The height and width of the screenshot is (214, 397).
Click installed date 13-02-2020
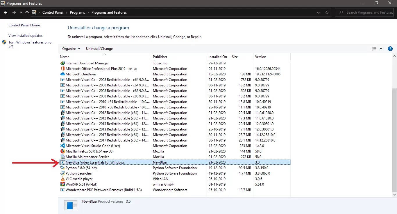(x=217, y=146)
